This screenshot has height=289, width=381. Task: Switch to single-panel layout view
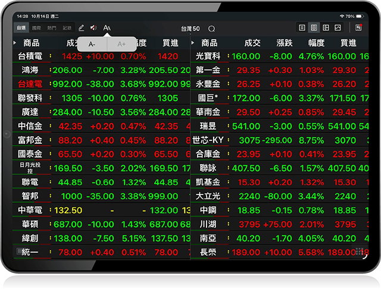pos(302,28)
